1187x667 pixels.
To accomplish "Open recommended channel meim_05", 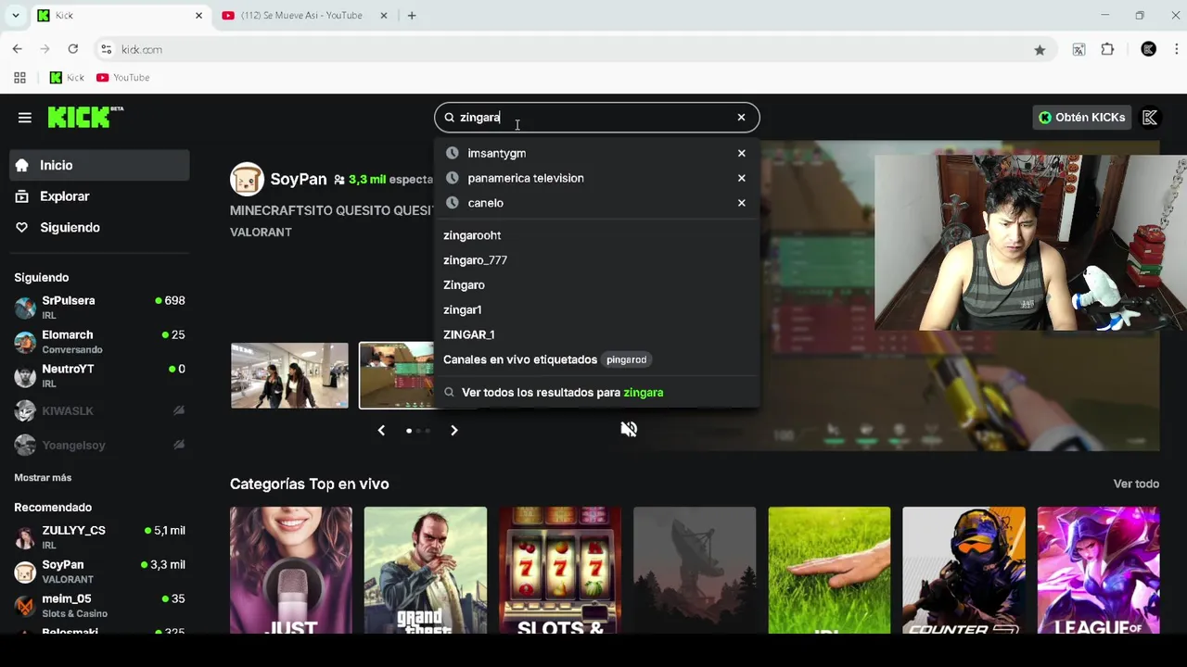I will pyautogui.click(x=99, y=606).
